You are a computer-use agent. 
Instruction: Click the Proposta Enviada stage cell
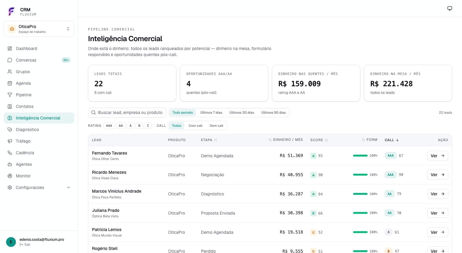(218, 213)
